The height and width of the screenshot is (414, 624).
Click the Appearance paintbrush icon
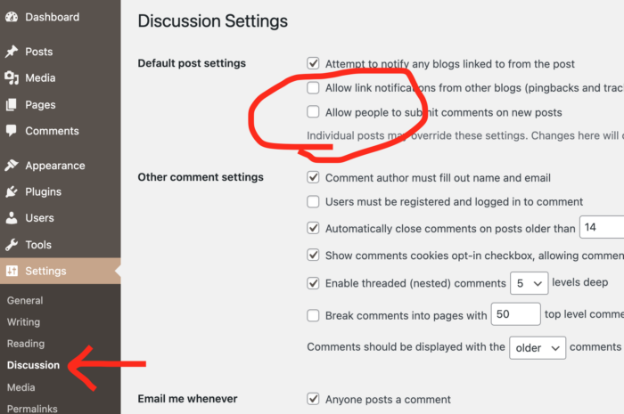coord(12,166)
